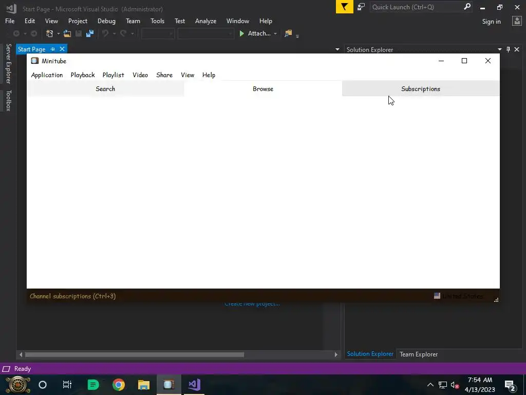The width and height of the screenshot is (526, 395).
Task: Open document tab list dropdown arrow
Action: [x=337, y=49]
